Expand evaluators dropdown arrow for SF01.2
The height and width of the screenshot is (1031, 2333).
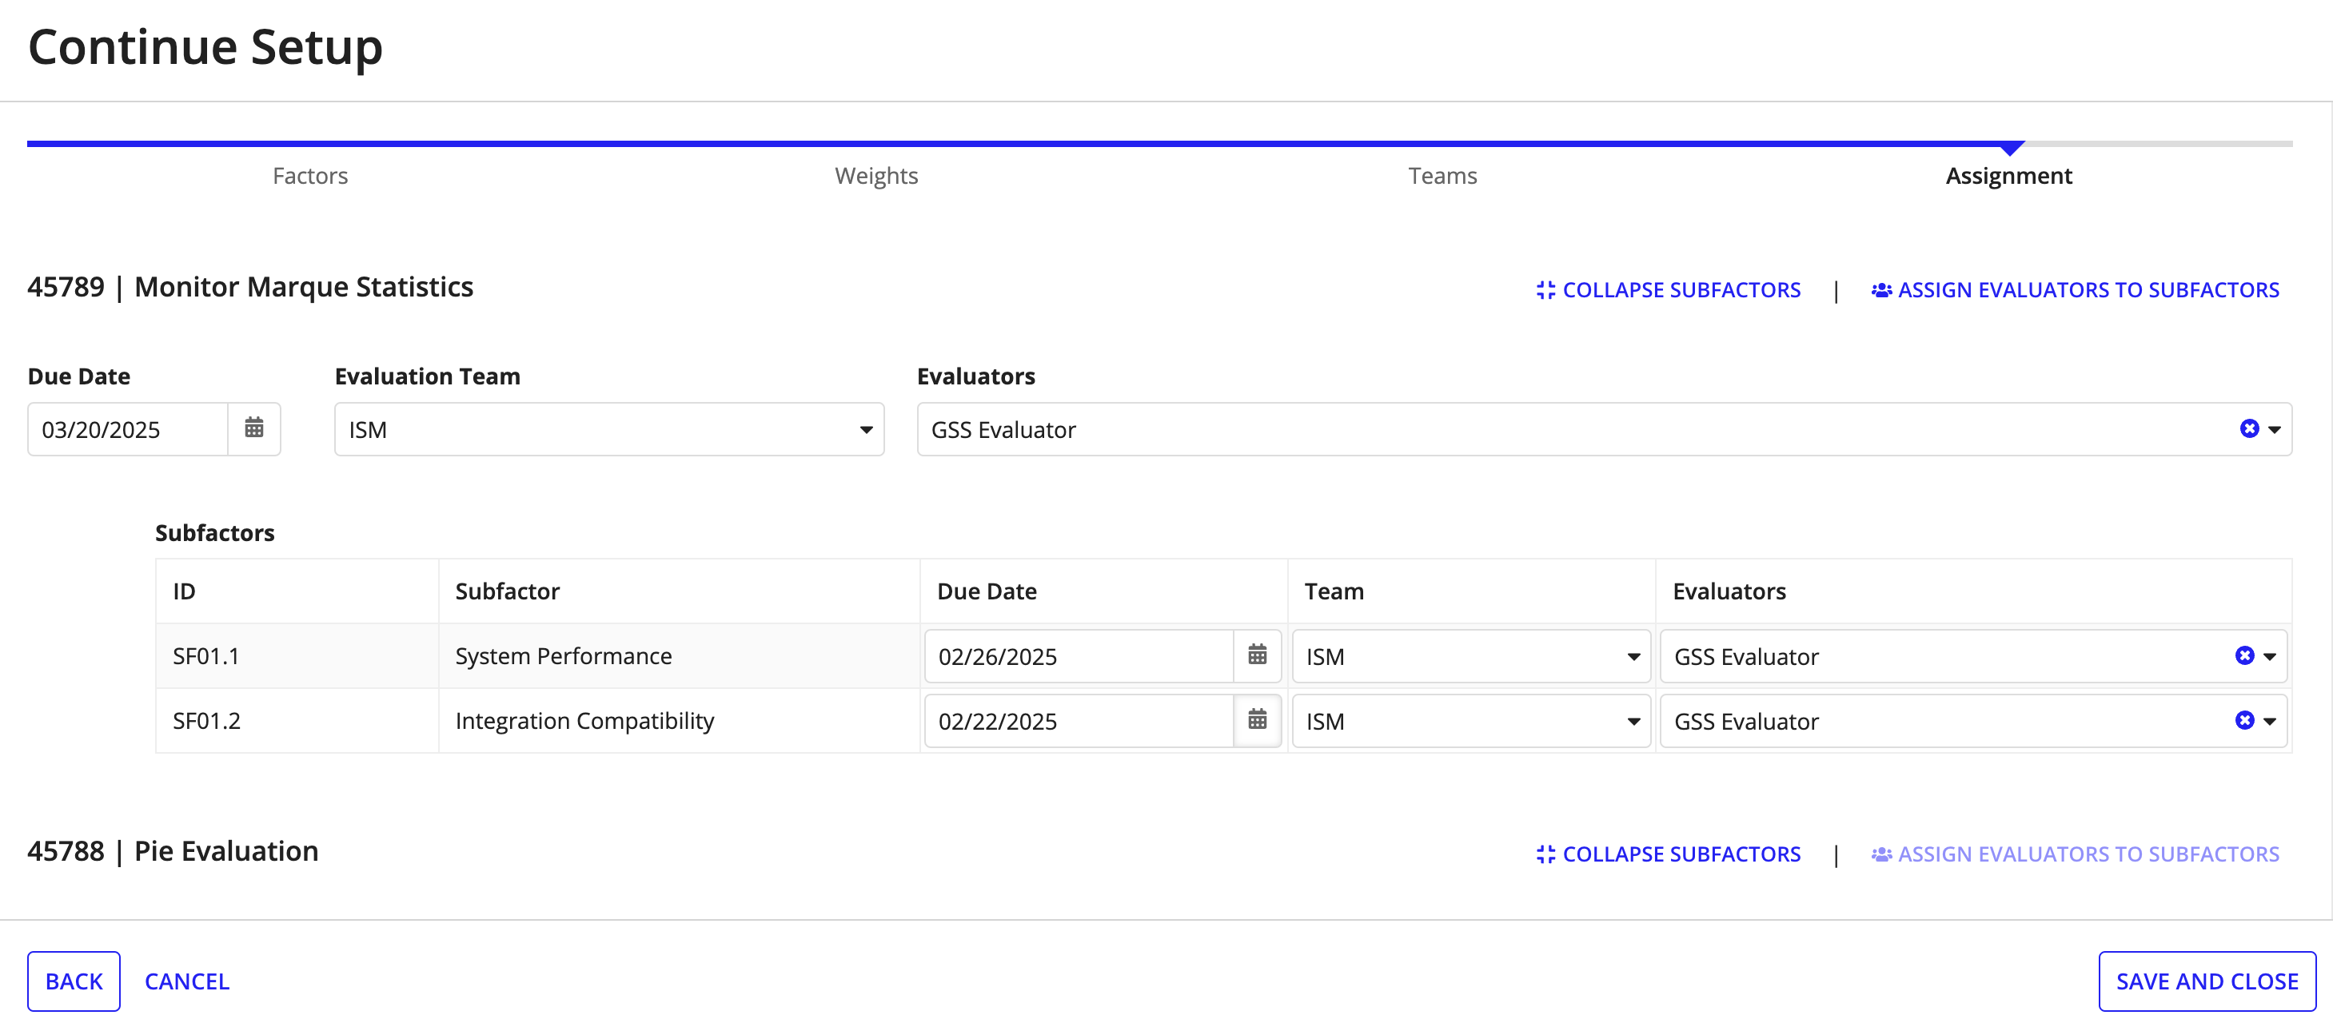coord(2270,722)
